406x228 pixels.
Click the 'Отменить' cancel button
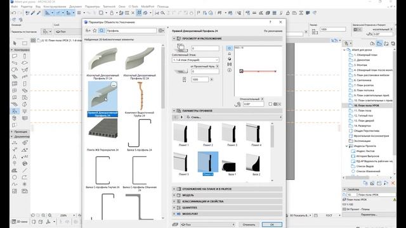tap(249, 225)
